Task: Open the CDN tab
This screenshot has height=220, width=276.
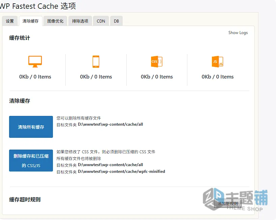Action: (x=101, y=21)
